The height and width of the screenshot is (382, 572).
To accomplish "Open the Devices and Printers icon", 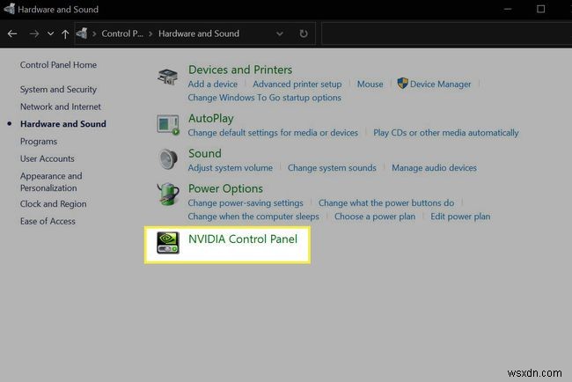I will pyautogui.click(x=168, y=77).
